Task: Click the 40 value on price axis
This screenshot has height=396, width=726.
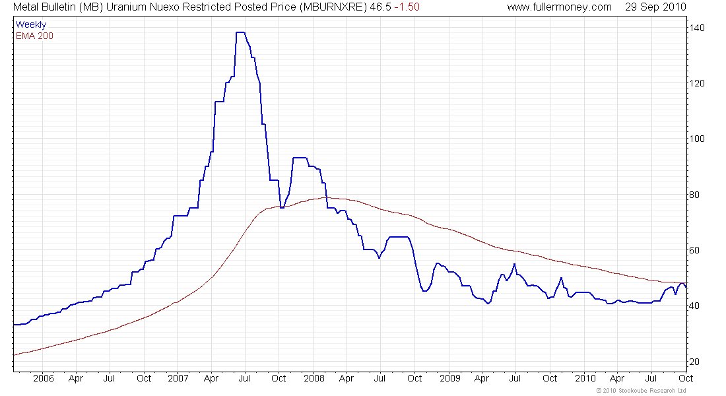Action: pos(694,306)
